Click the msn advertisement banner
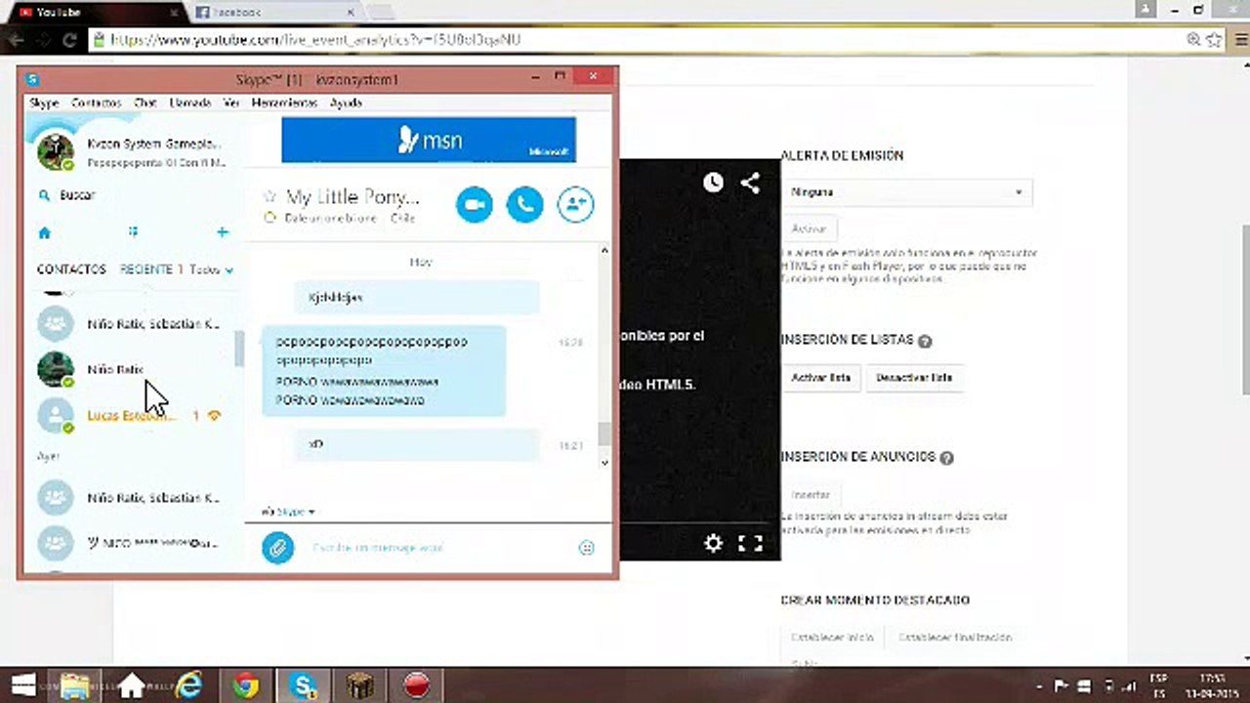The height and width of the screenshot is (703, 1250). click(429, 141)
